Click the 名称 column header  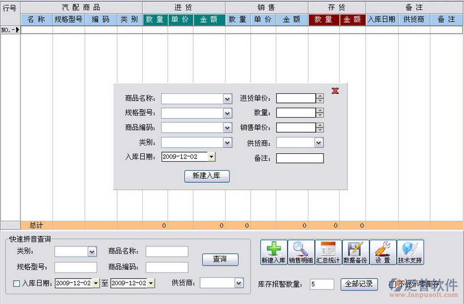pos(36,19)
